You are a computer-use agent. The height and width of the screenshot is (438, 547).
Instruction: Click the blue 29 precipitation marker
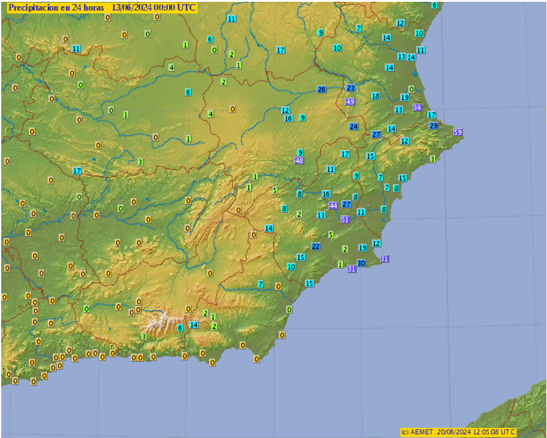(x=433, y=125)
